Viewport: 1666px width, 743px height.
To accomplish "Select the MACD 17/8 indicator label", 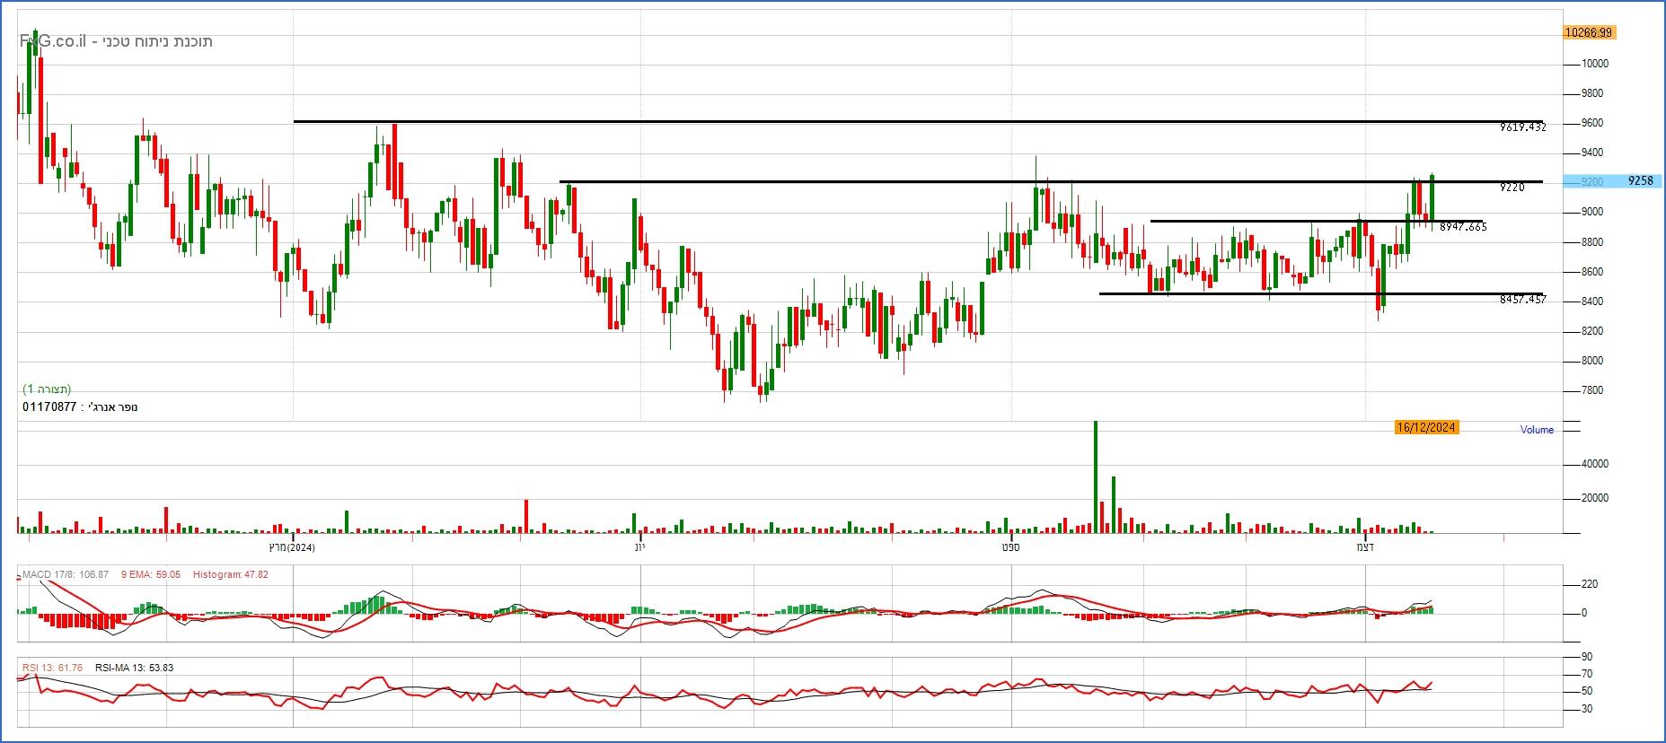I will [65, 574].
